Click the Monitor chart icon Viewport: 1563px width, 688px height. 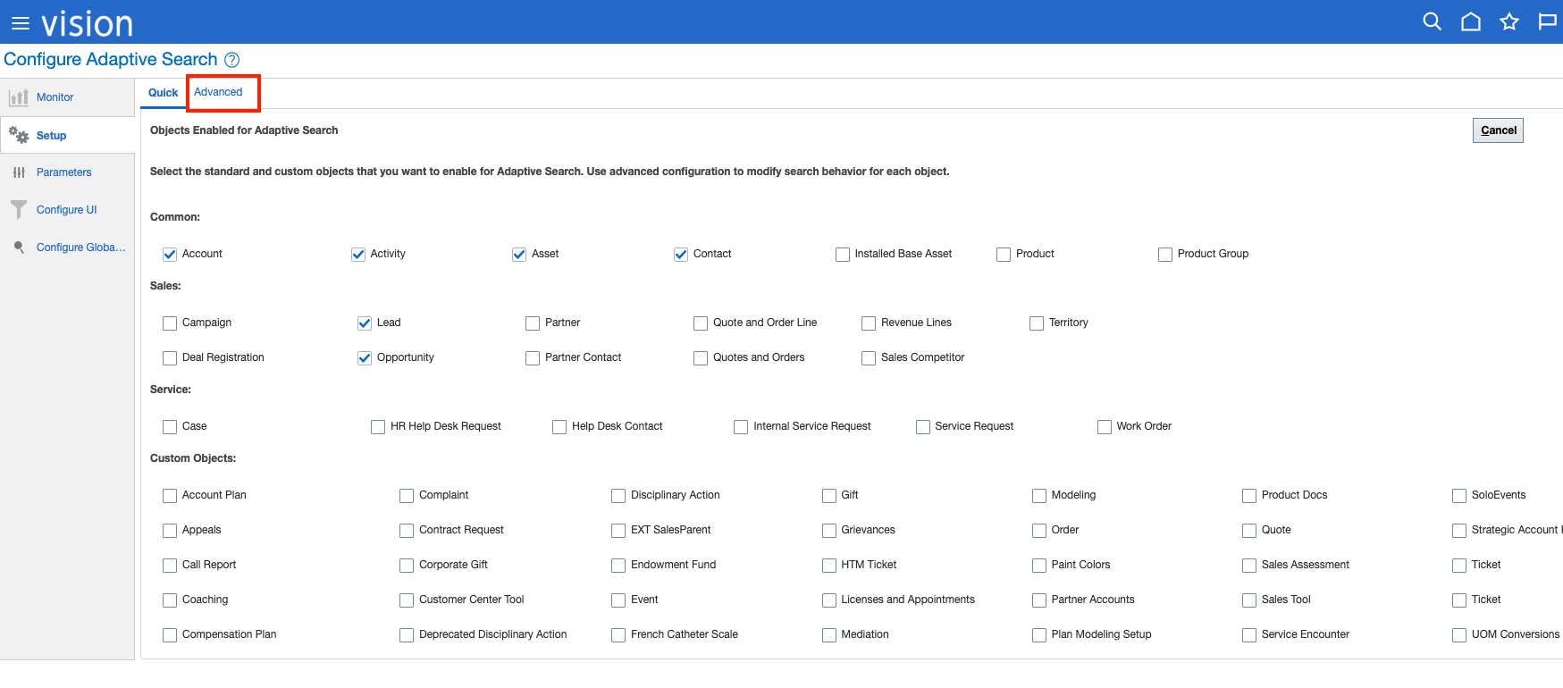point(19,97)
